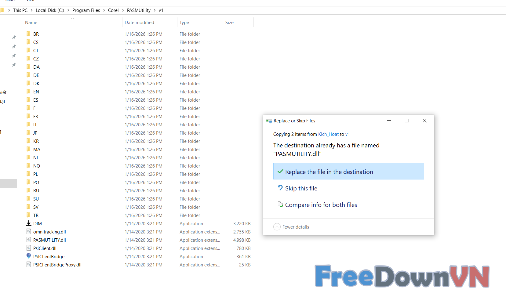506x300 pixels.
Task: Sort files by Date modified column
Action: 139,23
